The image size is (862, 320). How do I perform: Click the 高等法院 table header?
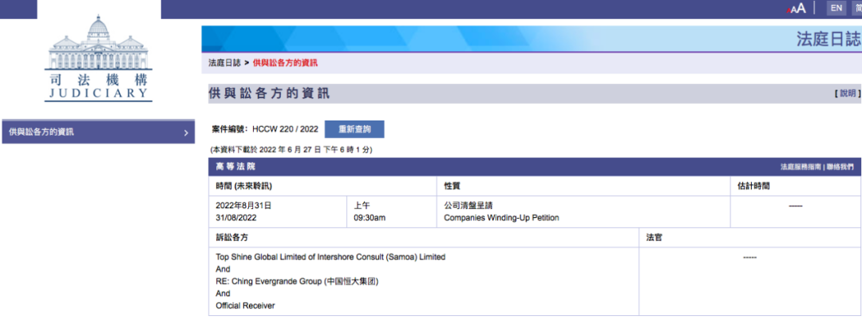[x=235, y=167]
